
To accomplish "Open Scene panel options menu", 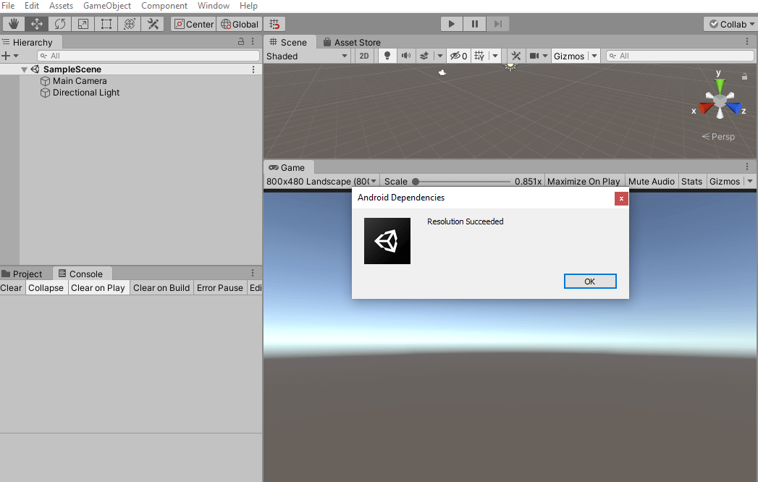I will (x=747, y=42).
